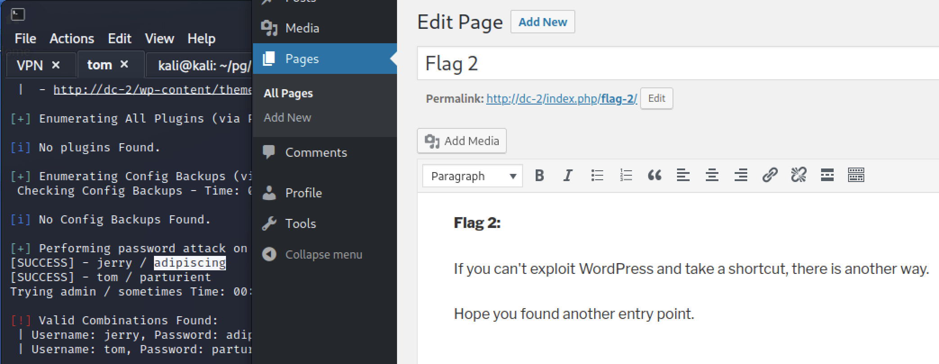Align text center
The image size is (939, 364).
712,175
